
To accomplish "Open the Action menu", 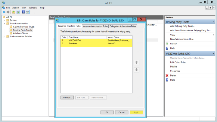I will 16,8.
